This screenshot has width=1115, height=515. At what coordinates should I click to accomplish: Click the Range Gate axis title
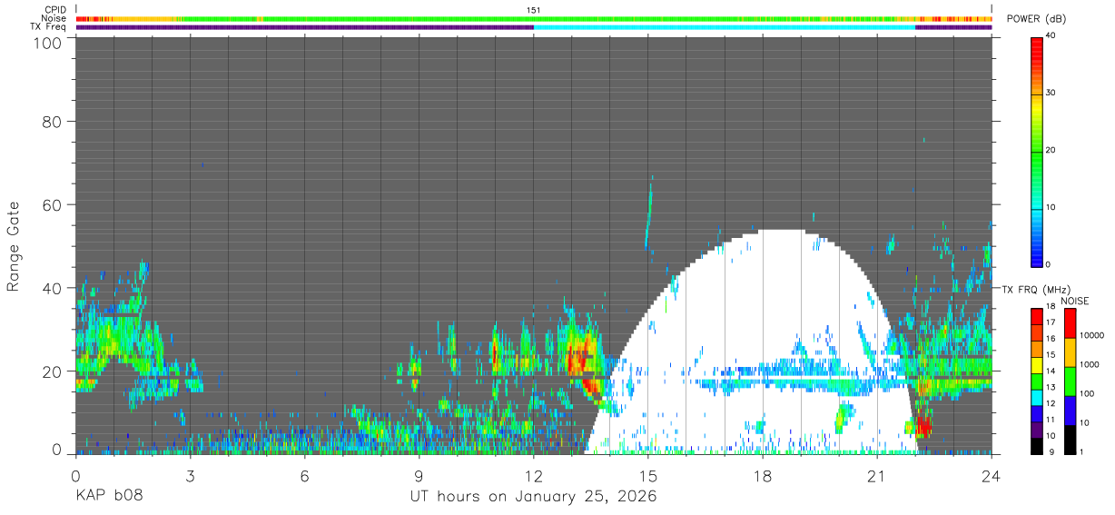[x=14, y=246]
